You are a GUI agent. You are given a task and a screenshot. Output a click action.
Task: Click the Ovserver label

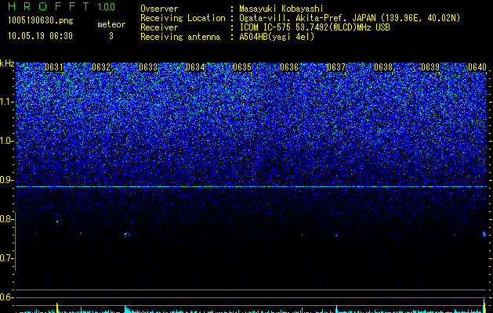(159, 9)
